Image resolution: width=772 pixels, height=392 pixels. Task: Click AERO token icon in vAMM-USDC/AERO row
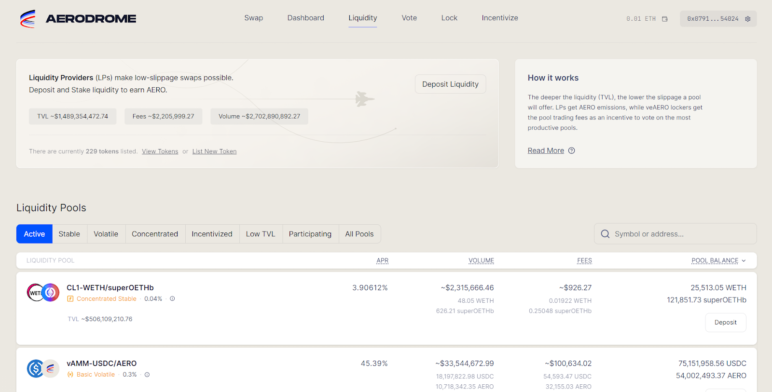(51, 368)
